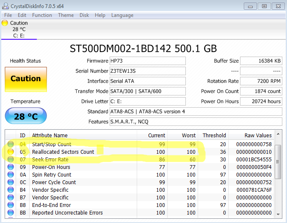This screenshot has width=287, height=223.
Task: Click the ID column header
Action: (22, 135)
